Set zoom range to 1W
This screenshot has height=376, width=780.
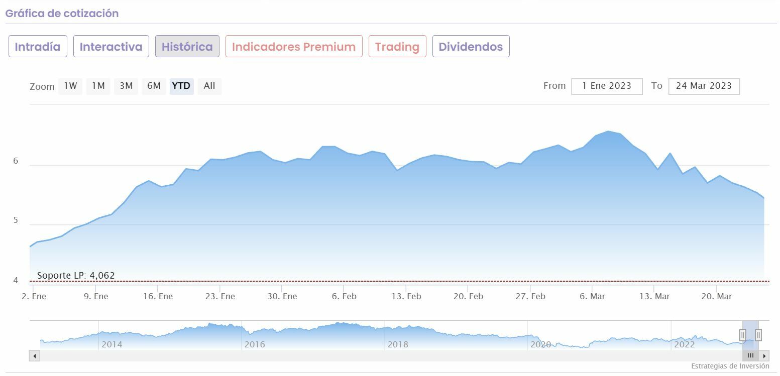(70, 86)
